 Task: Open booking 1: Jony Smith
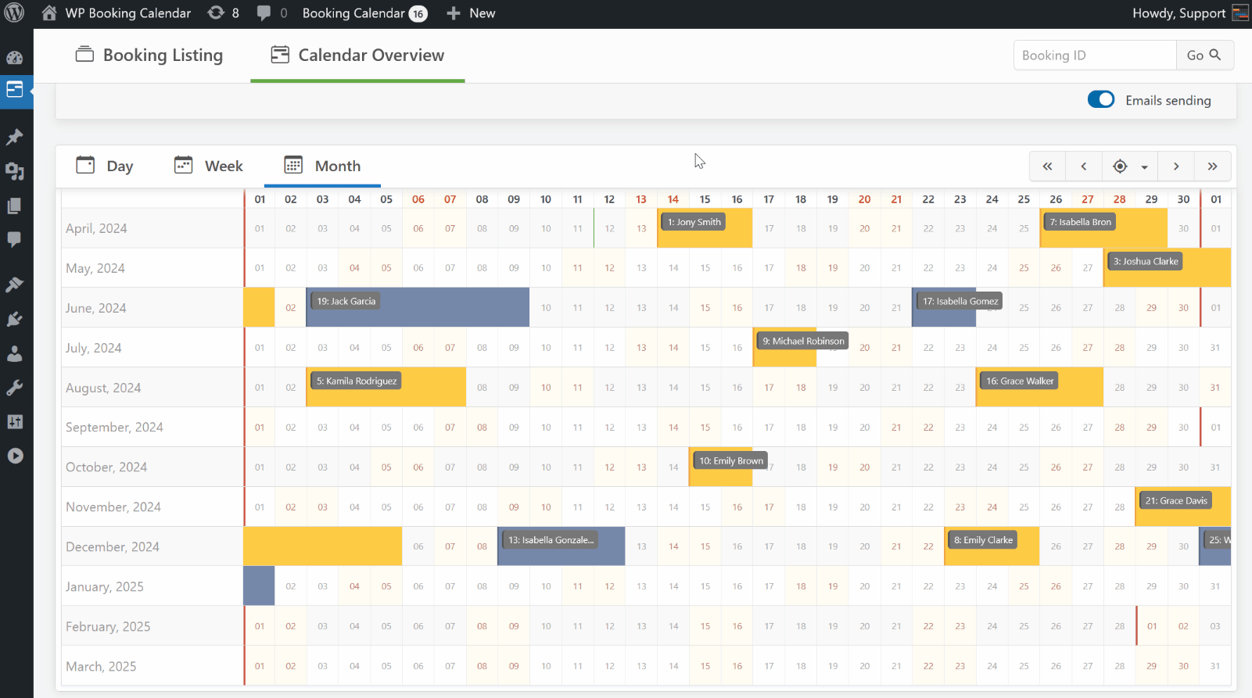pyautogui.click(x=694, y=222)
